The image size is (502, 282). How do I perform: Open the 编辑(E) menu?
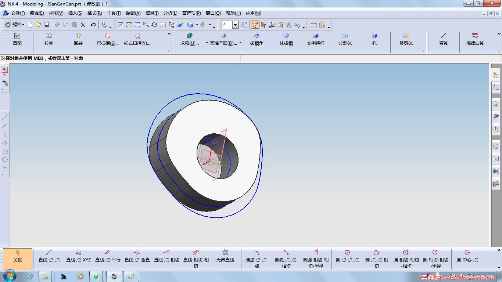coord(37,13)
